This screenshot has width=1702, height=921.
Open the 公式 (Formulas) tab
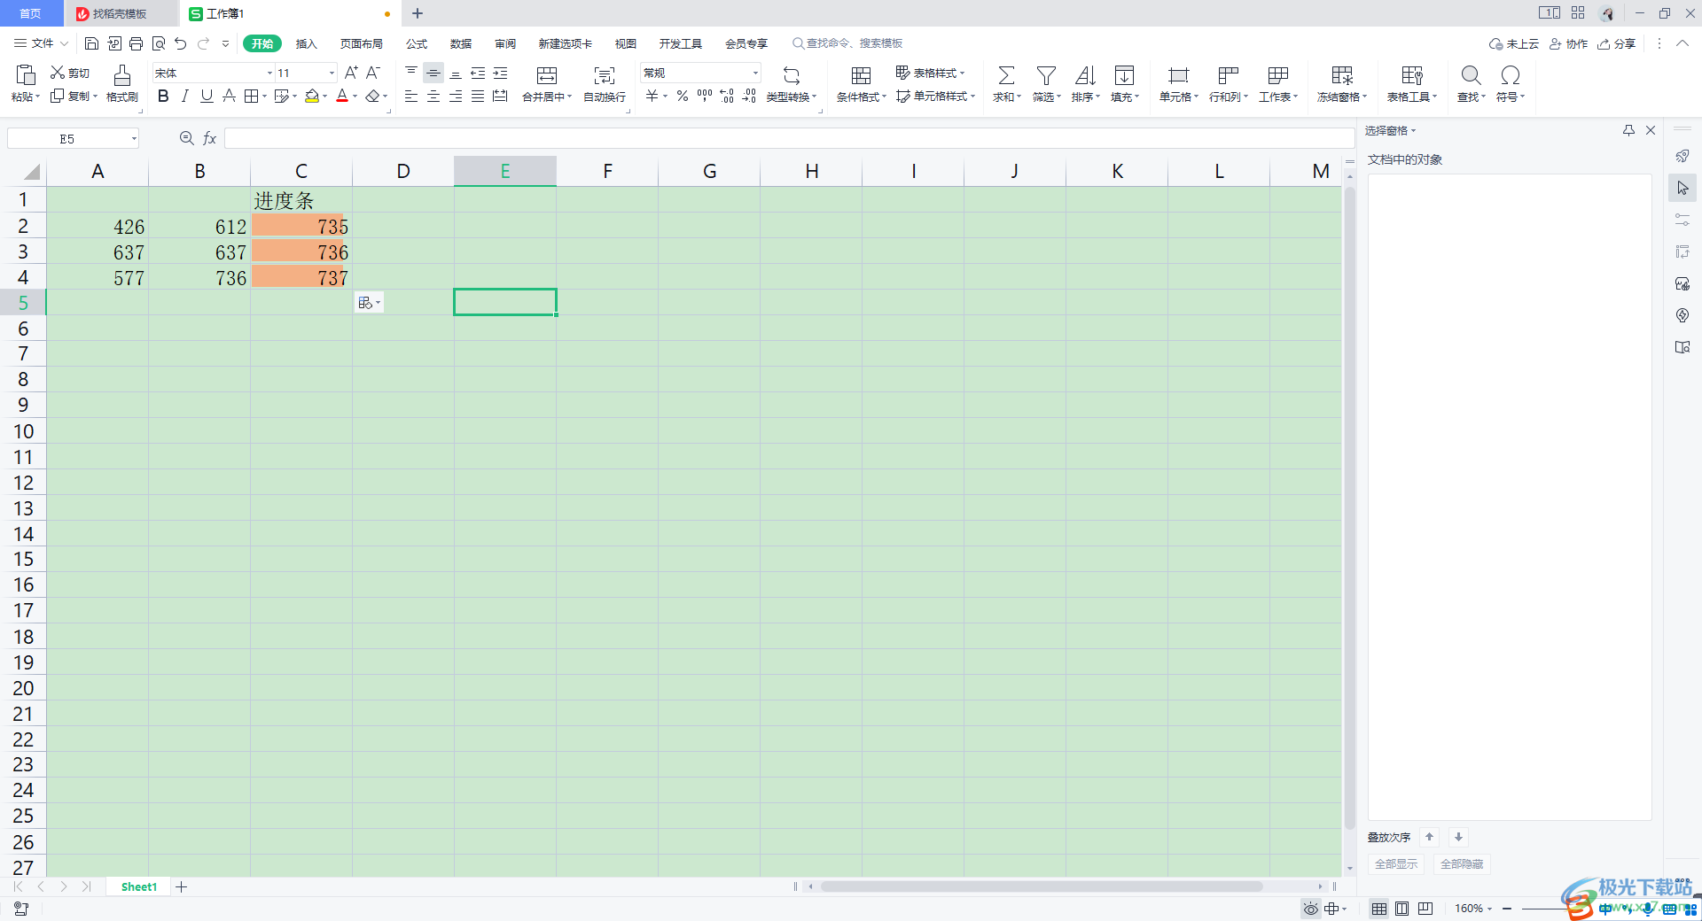click(417, 43)
